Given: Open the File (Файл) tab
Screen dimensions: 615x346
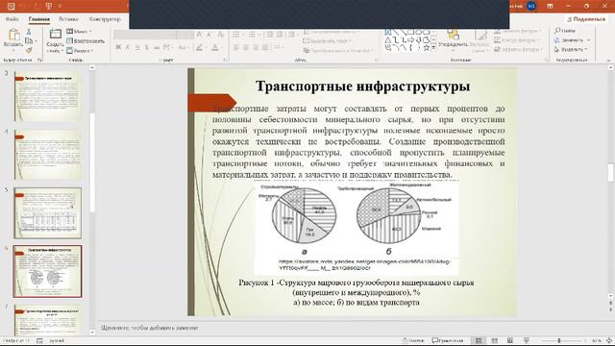Looking at the screenshot, I should 12,19.
